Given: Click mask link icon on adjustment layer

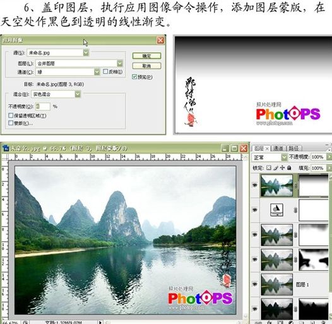Looking at the screenshot, I should pos(295,210).
